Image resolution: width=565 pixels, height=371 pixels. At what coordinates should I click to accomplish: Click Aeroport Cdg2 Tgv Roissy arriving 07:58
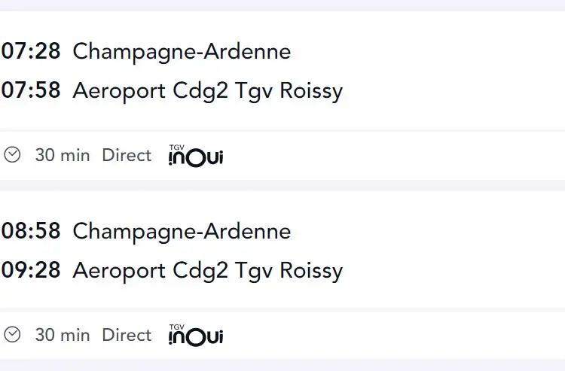[x=208, y=91]
